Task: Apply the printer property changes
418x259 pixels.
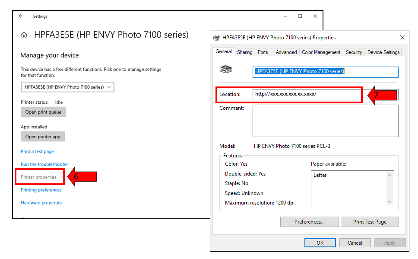Action: [389, 243]
